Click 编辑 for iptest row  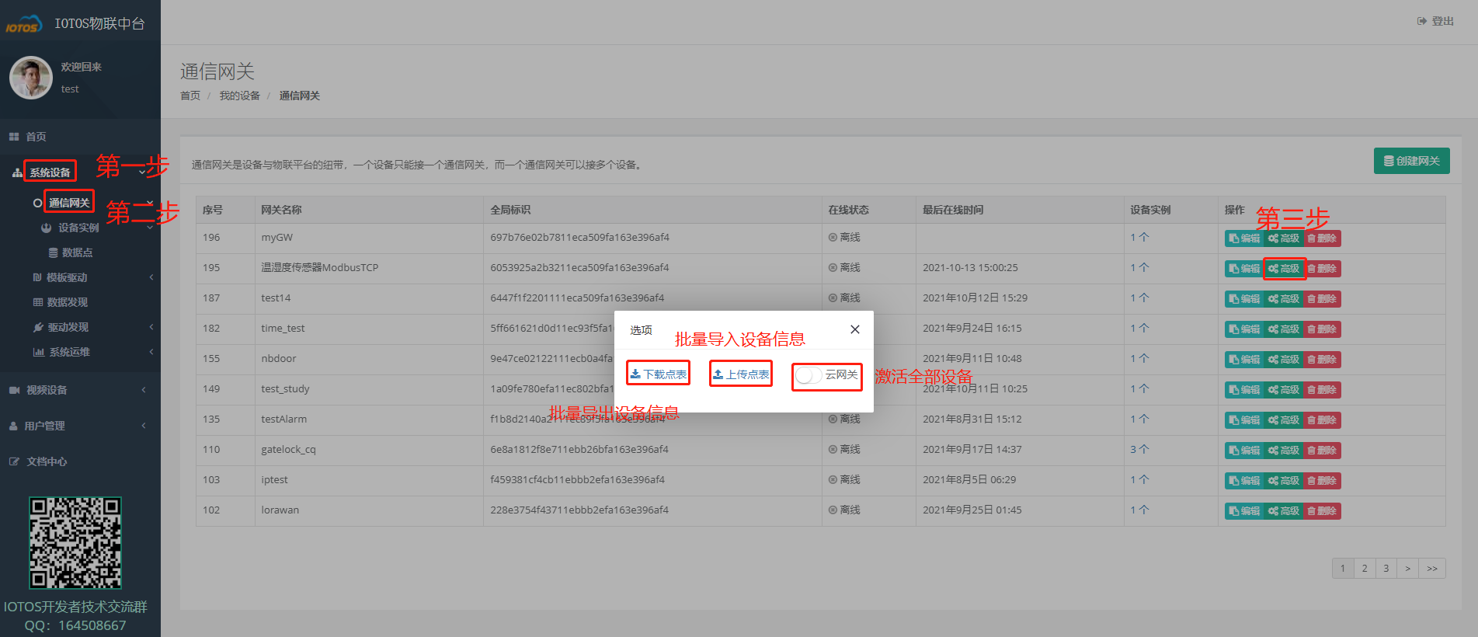[1244, 481]
